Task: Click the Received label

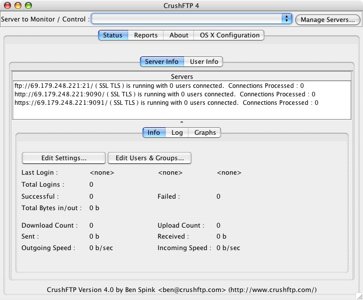Action: click(173, 236)
